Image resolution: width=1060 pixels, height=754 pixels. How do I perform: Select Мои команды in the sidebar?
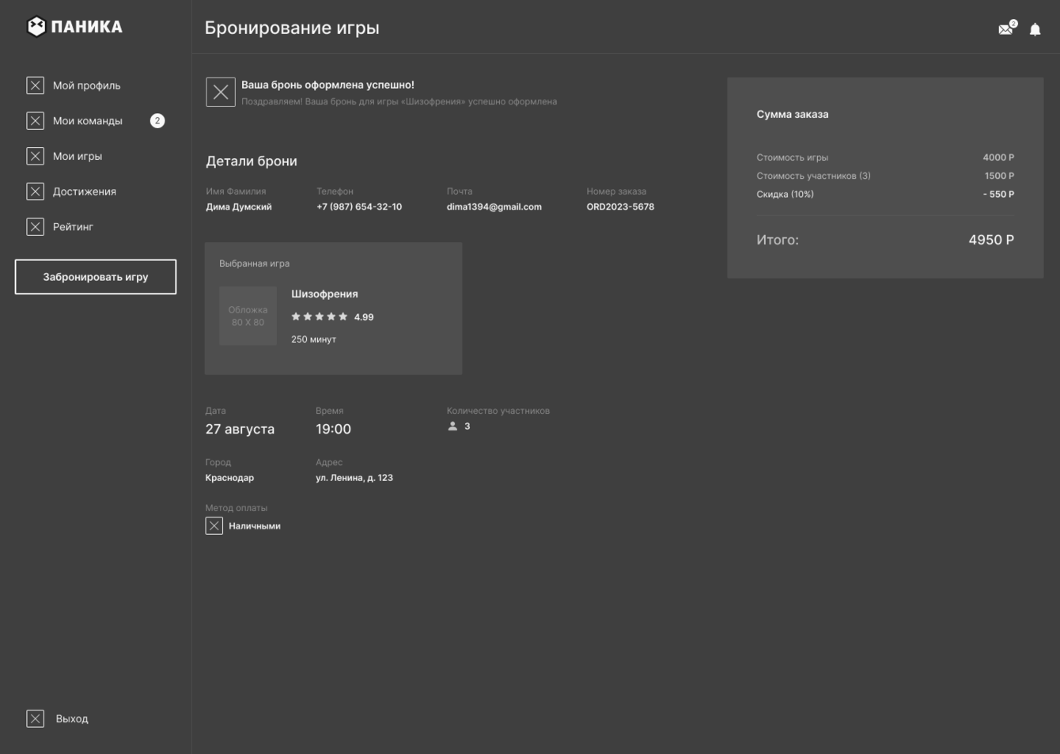(88, 121)
